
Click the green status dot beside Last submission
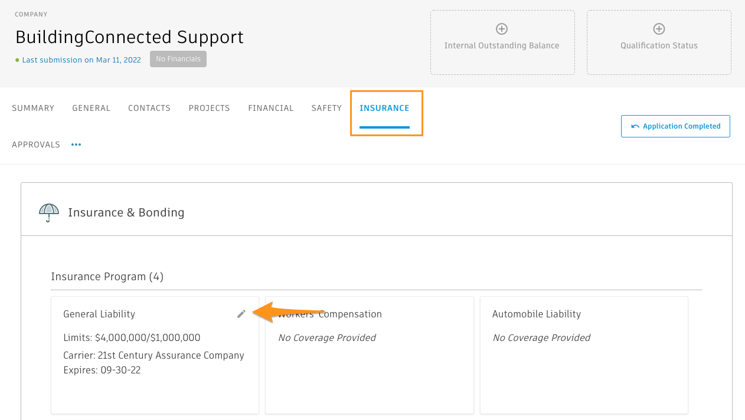click(17, 60)
